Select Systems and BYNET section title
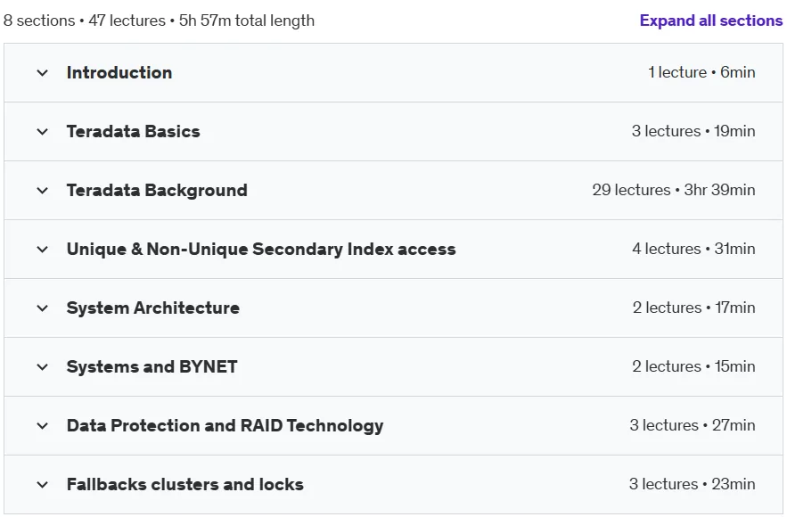Viewport: 787px width, 517px height. [152, 367]
